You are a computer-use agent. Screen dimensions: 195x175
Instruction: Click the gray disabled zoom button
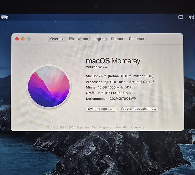(x=29, y=39)
